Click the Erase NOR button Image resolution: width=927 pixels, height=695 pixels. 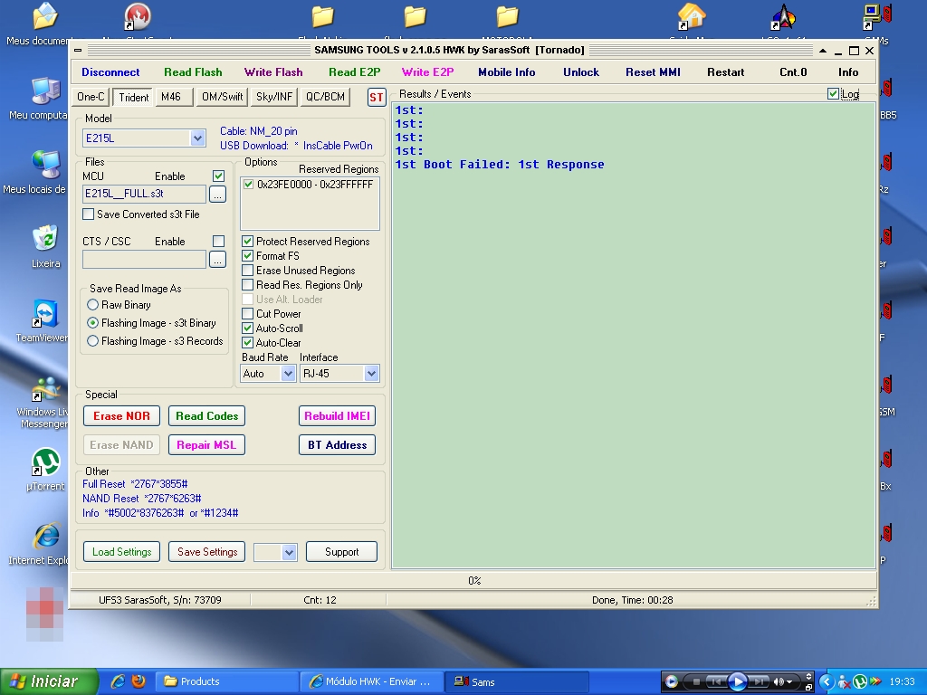click(122, 416)
